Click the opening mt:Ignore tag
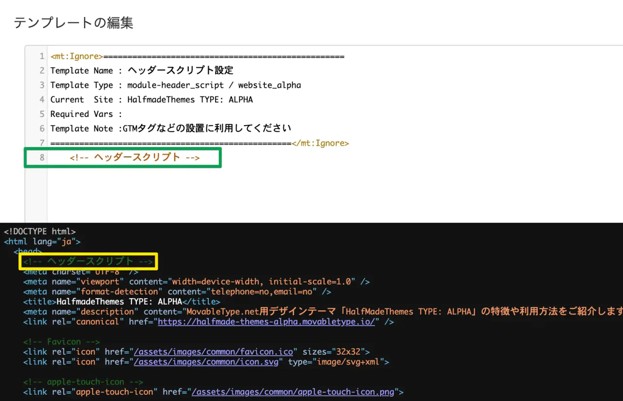 pos(77,57)
